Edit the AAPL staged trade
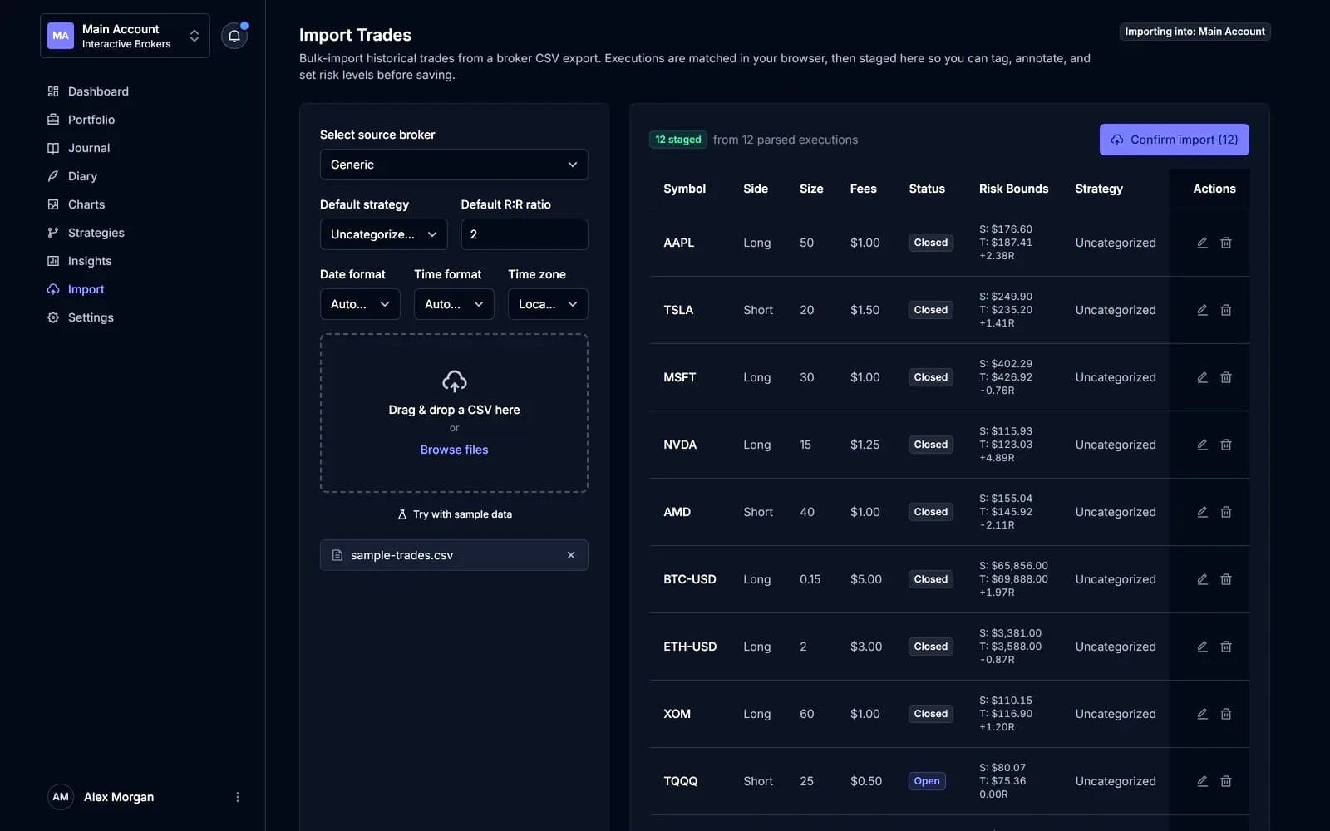This screenshot has width=1330, height=831. pos(1202,243)
